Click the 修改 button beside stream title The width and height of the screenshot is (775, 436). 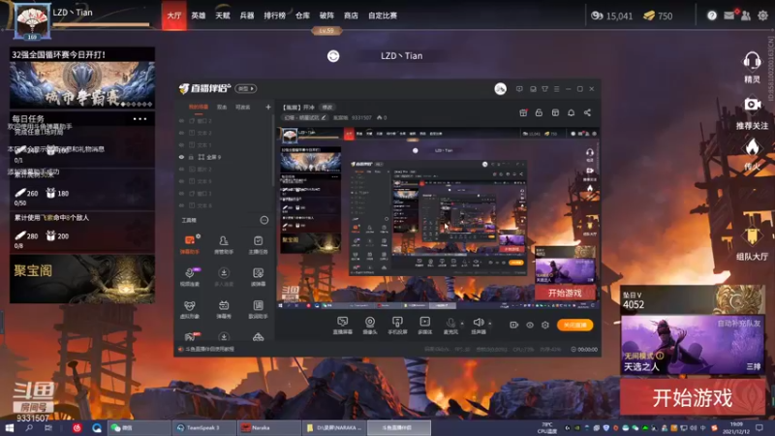tap(327, 107)
